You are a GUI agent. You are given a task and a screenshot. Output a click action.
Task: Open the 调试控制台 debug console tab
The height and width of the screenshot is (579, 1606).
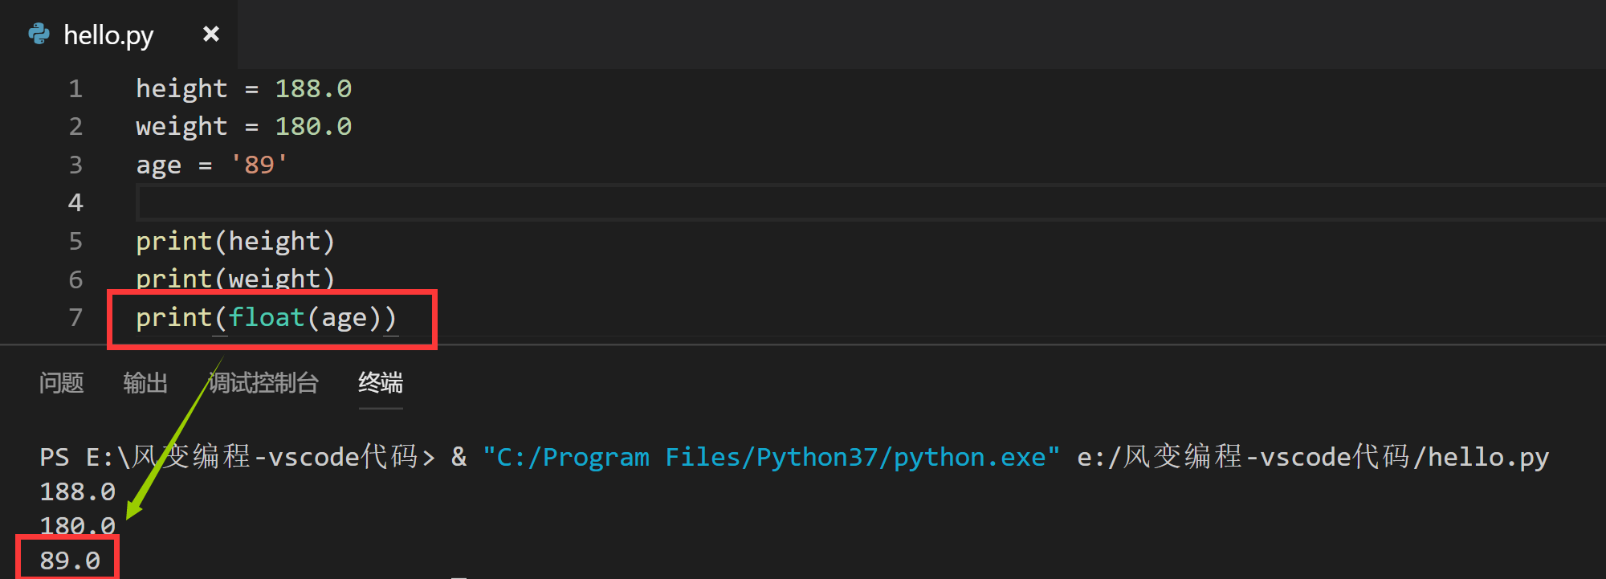pos(263,382)
